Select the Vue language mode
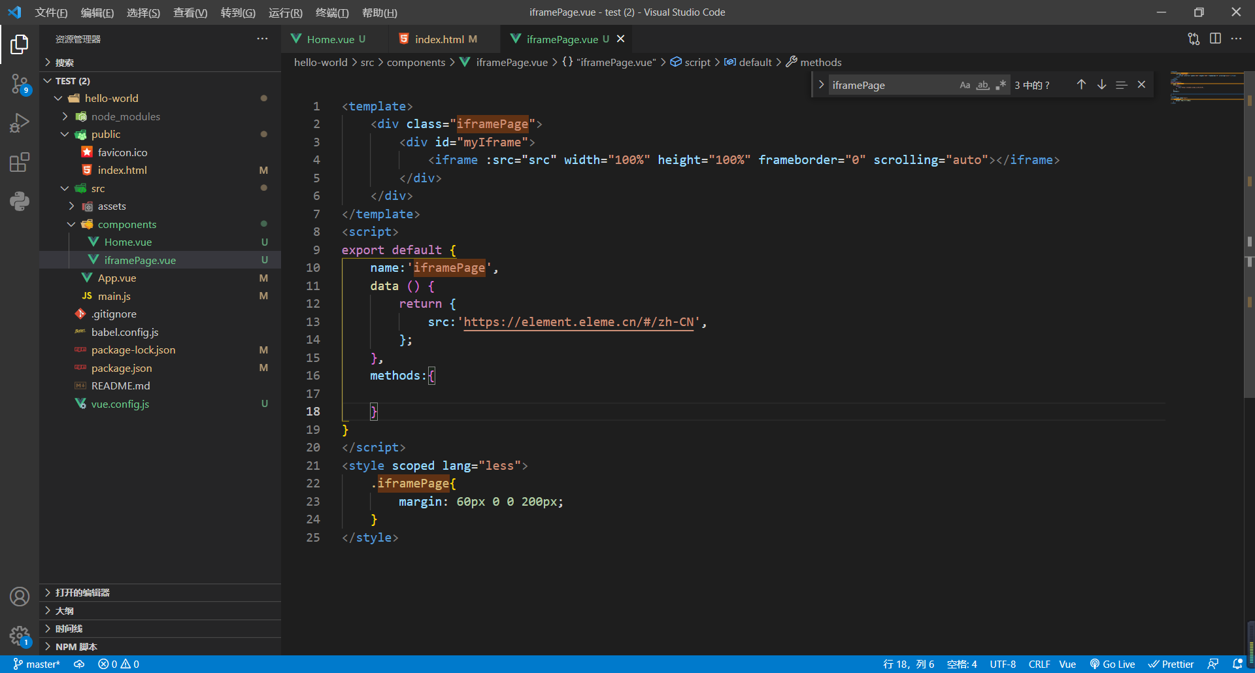Image resolution: width=1255 pixels, height=673 pixels. coord(1067,664)
